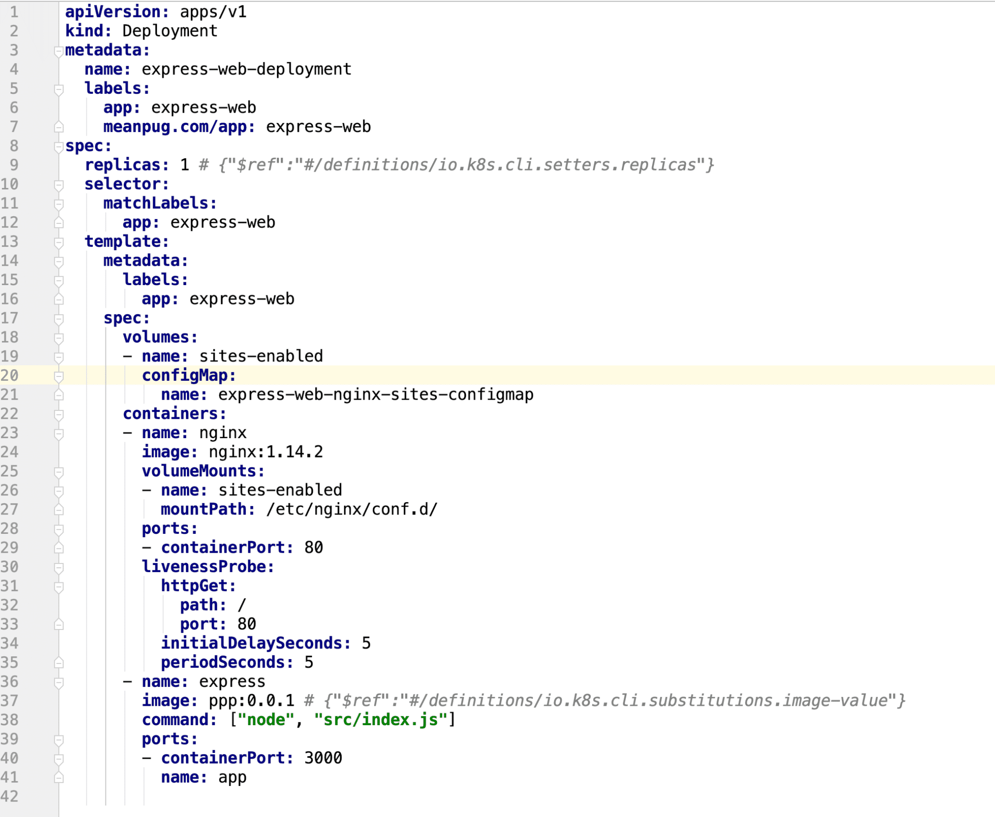The width and height of the screenshot is (995, 817).
Task: Fold the livenessProbe block on line 30
Action: click(58, 567)
